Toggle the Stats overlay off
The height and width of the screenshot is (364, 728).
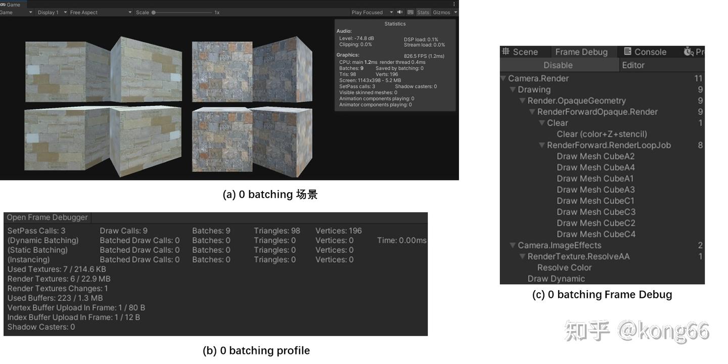click(x=423, y=12)
